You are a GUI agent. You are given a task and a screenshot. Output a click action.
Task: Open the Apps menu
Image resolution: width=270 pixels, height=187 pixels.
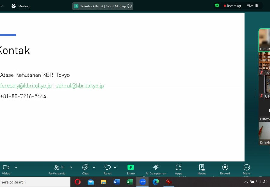pyautogui.click(x=178, y=170)
